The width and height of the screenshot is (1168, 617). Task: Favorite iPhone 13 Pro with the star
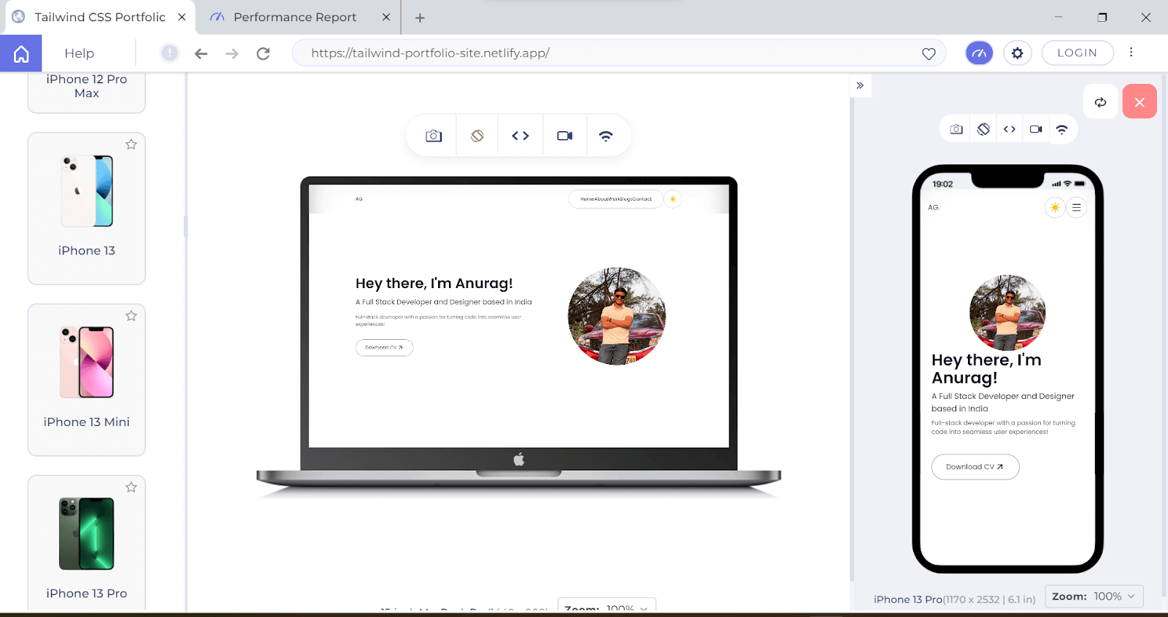point(131,487)
